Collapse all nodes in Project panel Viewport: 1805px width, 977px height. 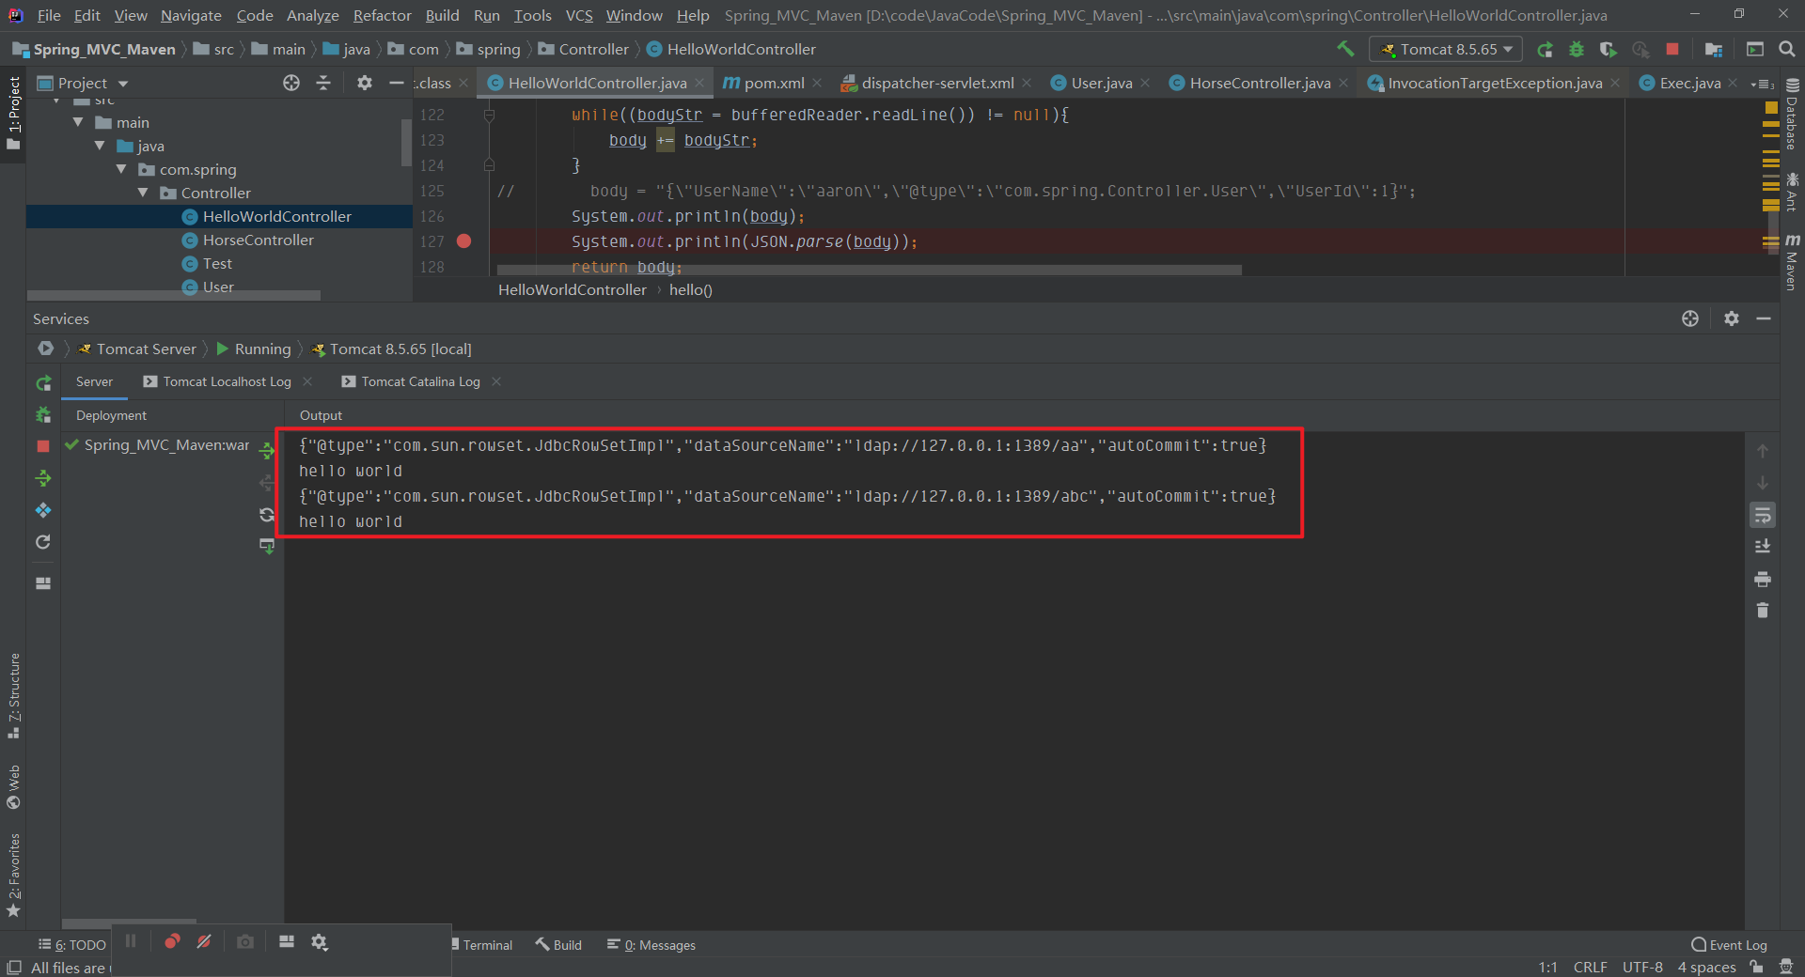click(x=323, y=83)
